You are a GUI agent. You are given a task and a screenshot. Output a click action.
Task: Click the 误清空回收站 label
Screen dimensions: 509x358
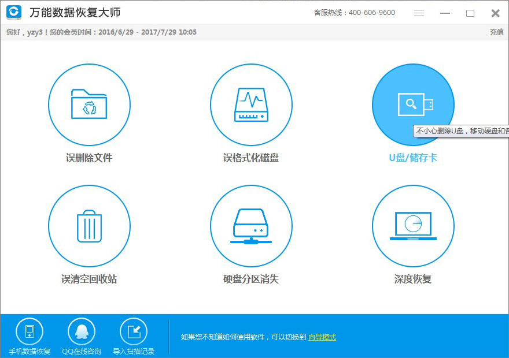pyautogui.click(x=89, y=279)
